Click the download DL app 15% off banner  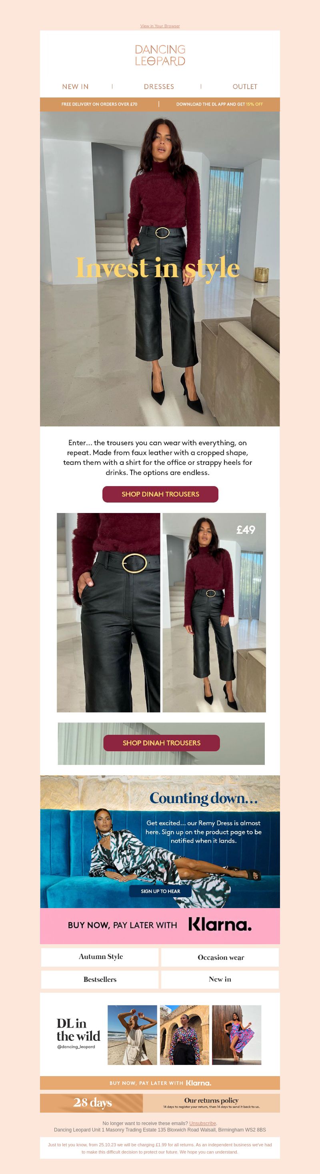pyautogui.click(x=220, y=104)
